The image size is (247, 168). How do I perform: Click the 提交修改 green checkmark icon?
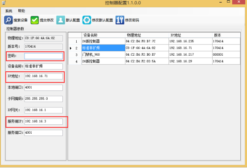(35, 20)
